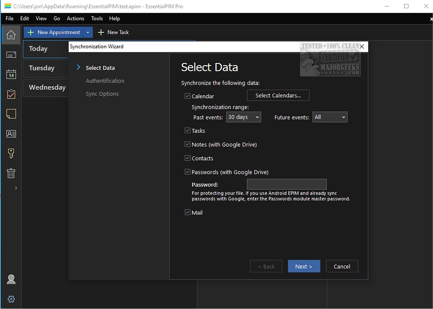Click the Password input field
The width and height of the screenshot is (433, 309).
click(286, 184)
